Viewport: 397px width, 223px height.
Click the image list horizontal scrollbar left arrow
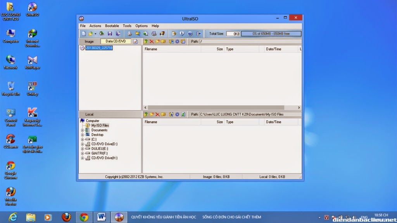[145, 107]
